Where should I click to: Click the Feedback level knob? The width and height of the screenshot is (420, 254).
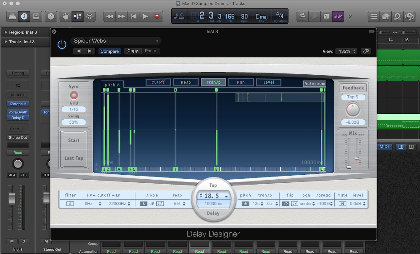pos(353,110)
